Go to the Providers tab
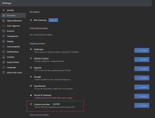Image resolution: width=155 pixels, height=118 pixels. pos(13,15)
